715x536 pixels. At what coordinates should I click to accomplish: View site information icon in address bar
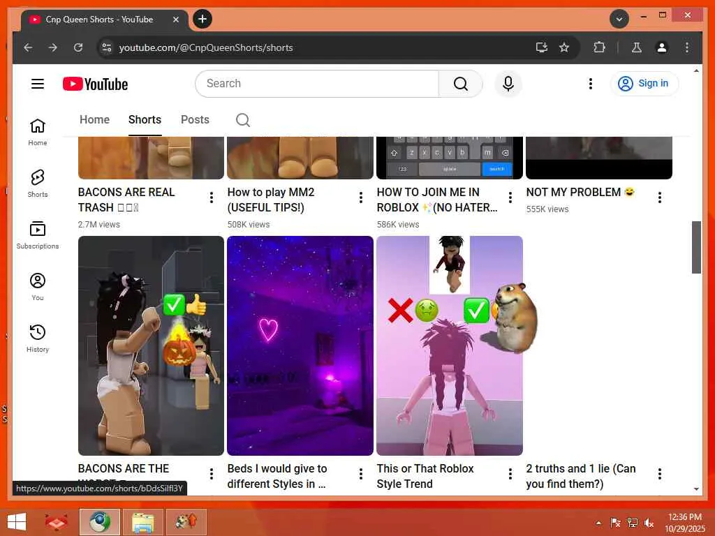point(107,47)
